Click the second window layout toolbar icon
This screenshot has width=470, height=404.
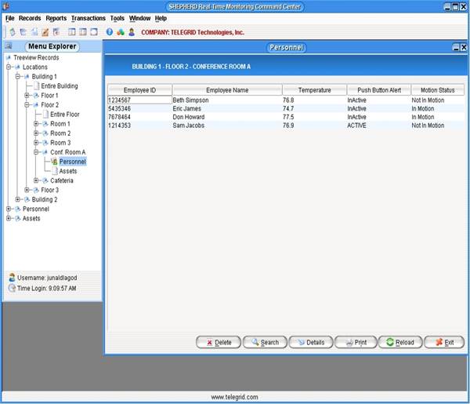tap(83, 32)
